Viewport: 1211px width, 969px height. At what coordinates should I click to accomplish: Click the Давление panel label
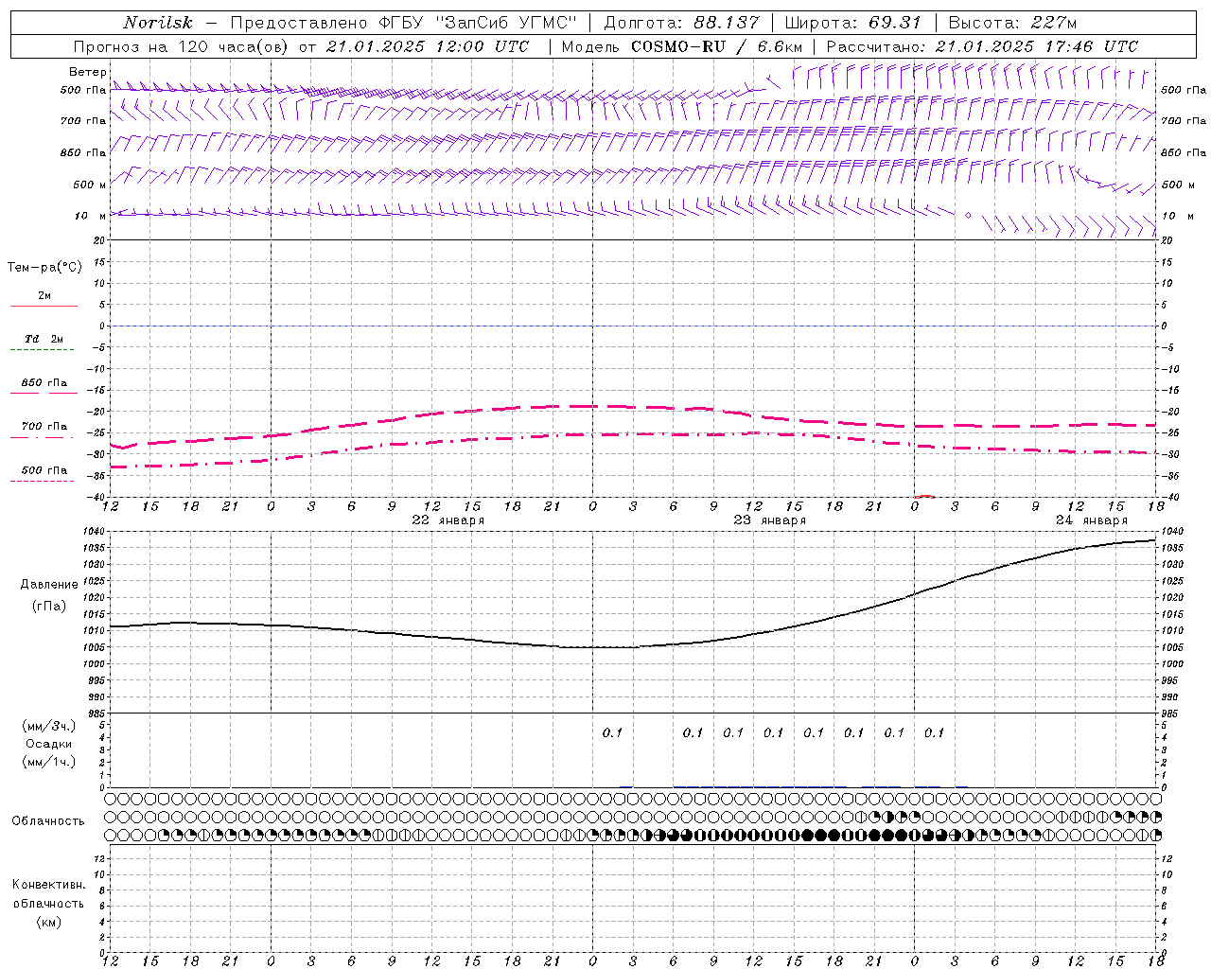click(x=49, y=585)
